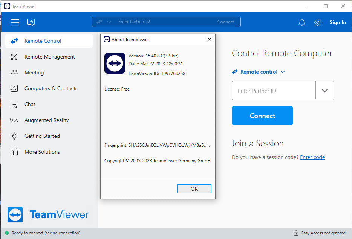Viewport: 352px width, 239px height.
Task: Open the notifications bell
Action: pyautogui.click(x=301, y=22)
